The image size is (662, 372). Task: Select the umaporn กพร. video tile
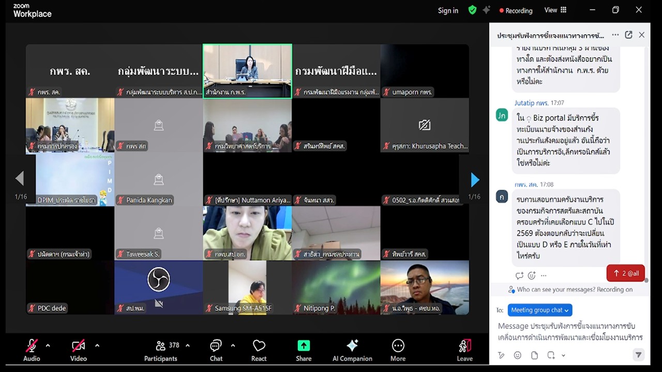(425, 71)
